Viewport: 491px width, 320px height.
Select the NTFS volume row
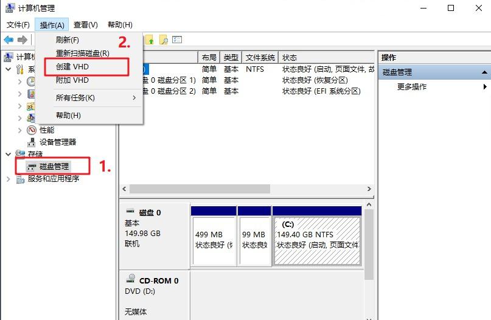[x=259, y=69]
